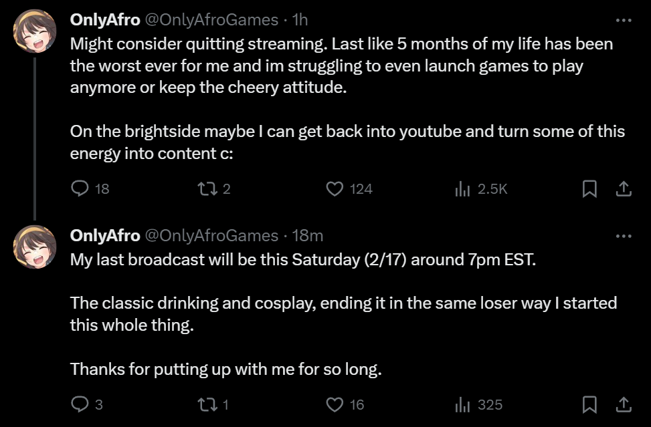Open the 18m timestamp of second tweet
The height and width of the screenshot is (427, 651).
(308, 235)
